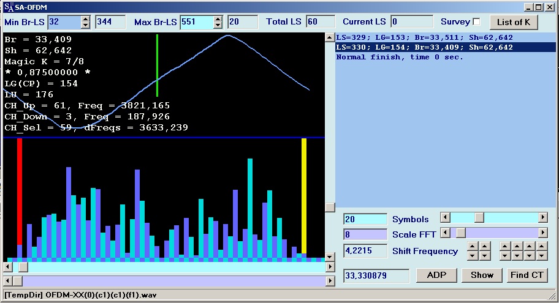Click leftmost Shift Frequency down arrow
This screenshot has height=303, width=559.
[x=473, y=256]
